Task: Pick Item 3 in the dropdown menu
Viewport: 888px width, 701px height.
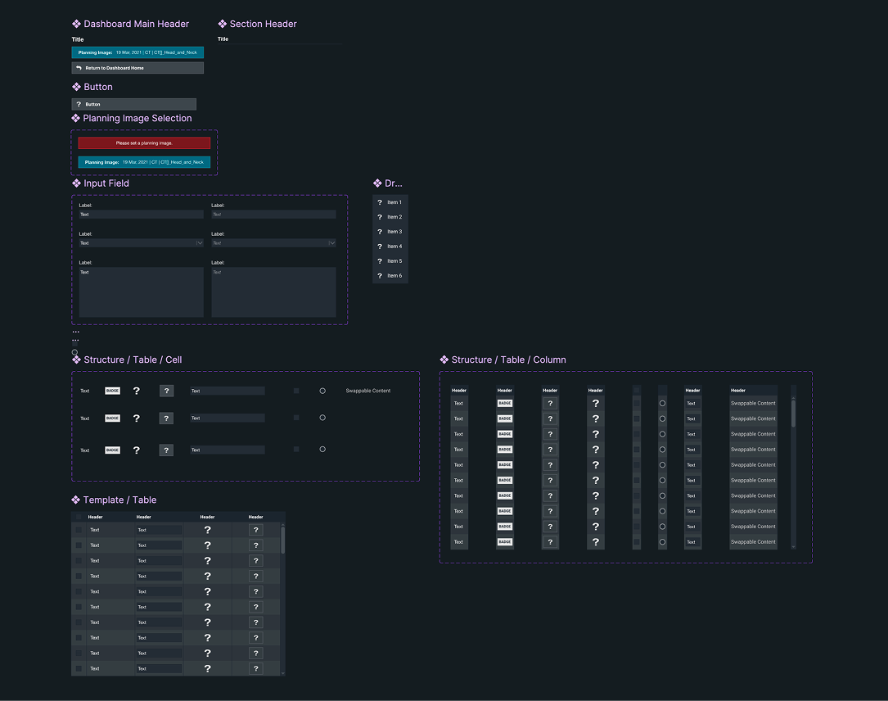Action: (394, 232)
